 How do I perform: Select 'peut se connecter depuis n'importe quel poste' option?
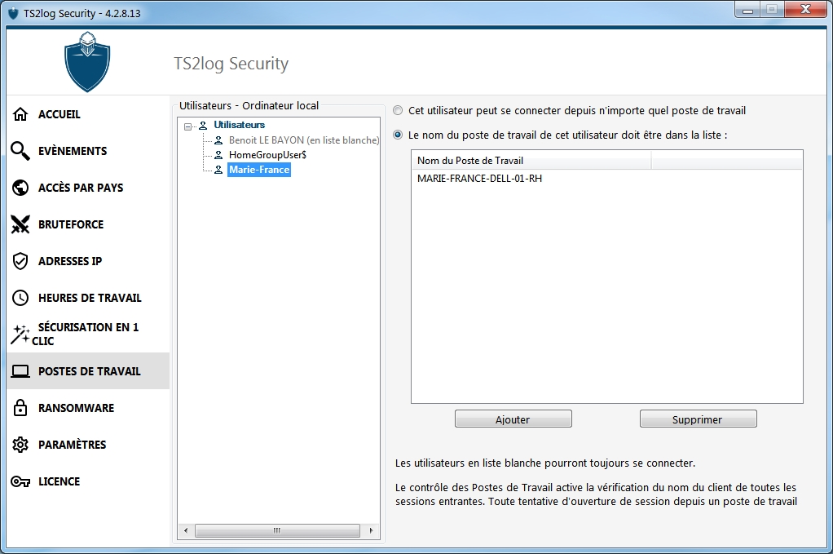[398, 111]
